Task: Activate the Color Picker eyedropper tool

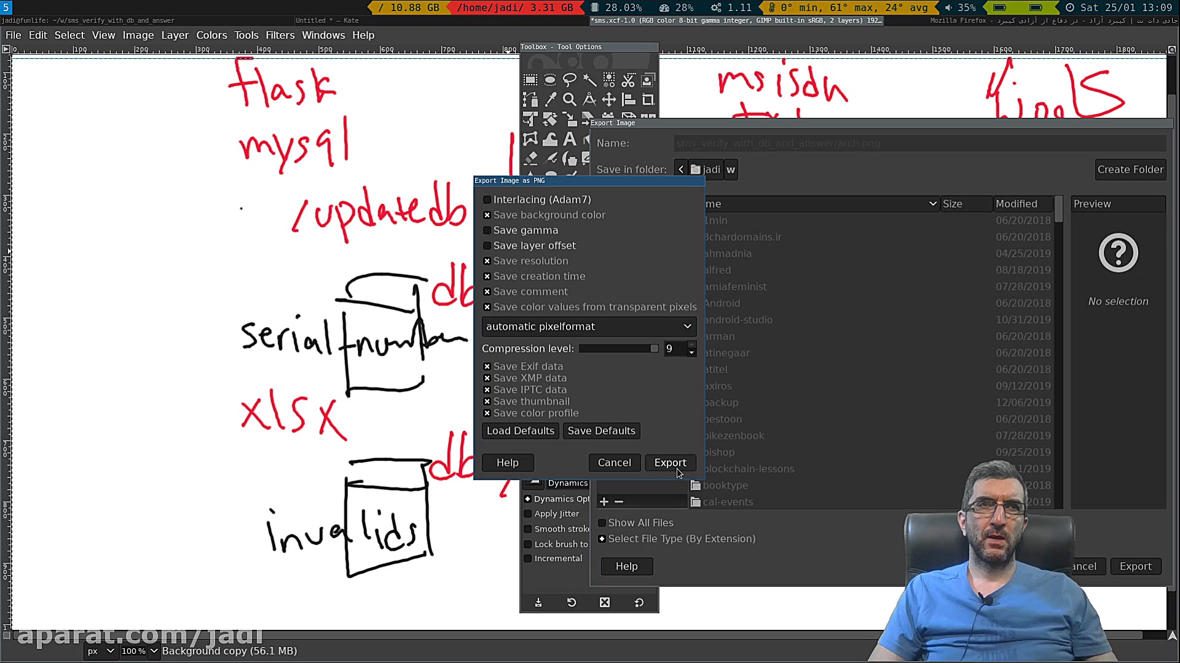Action: pyautogui.click(x=550, y=99)
